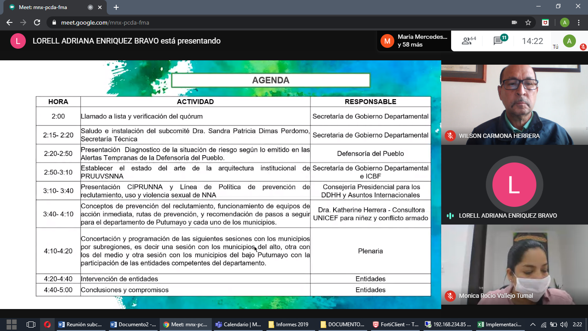
Task: Switch to Calendario Teams taskbar window
Action: tap(238, 325)
